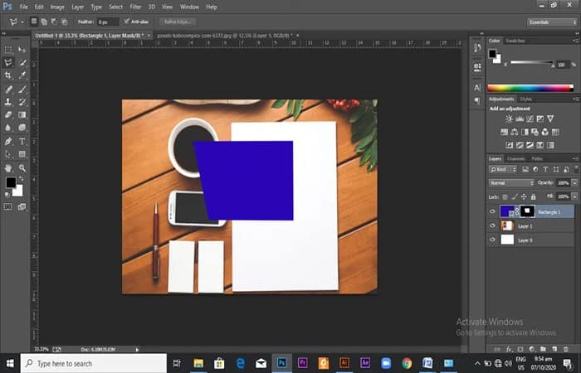Open status bar info arrow

[x=137, y=349]
